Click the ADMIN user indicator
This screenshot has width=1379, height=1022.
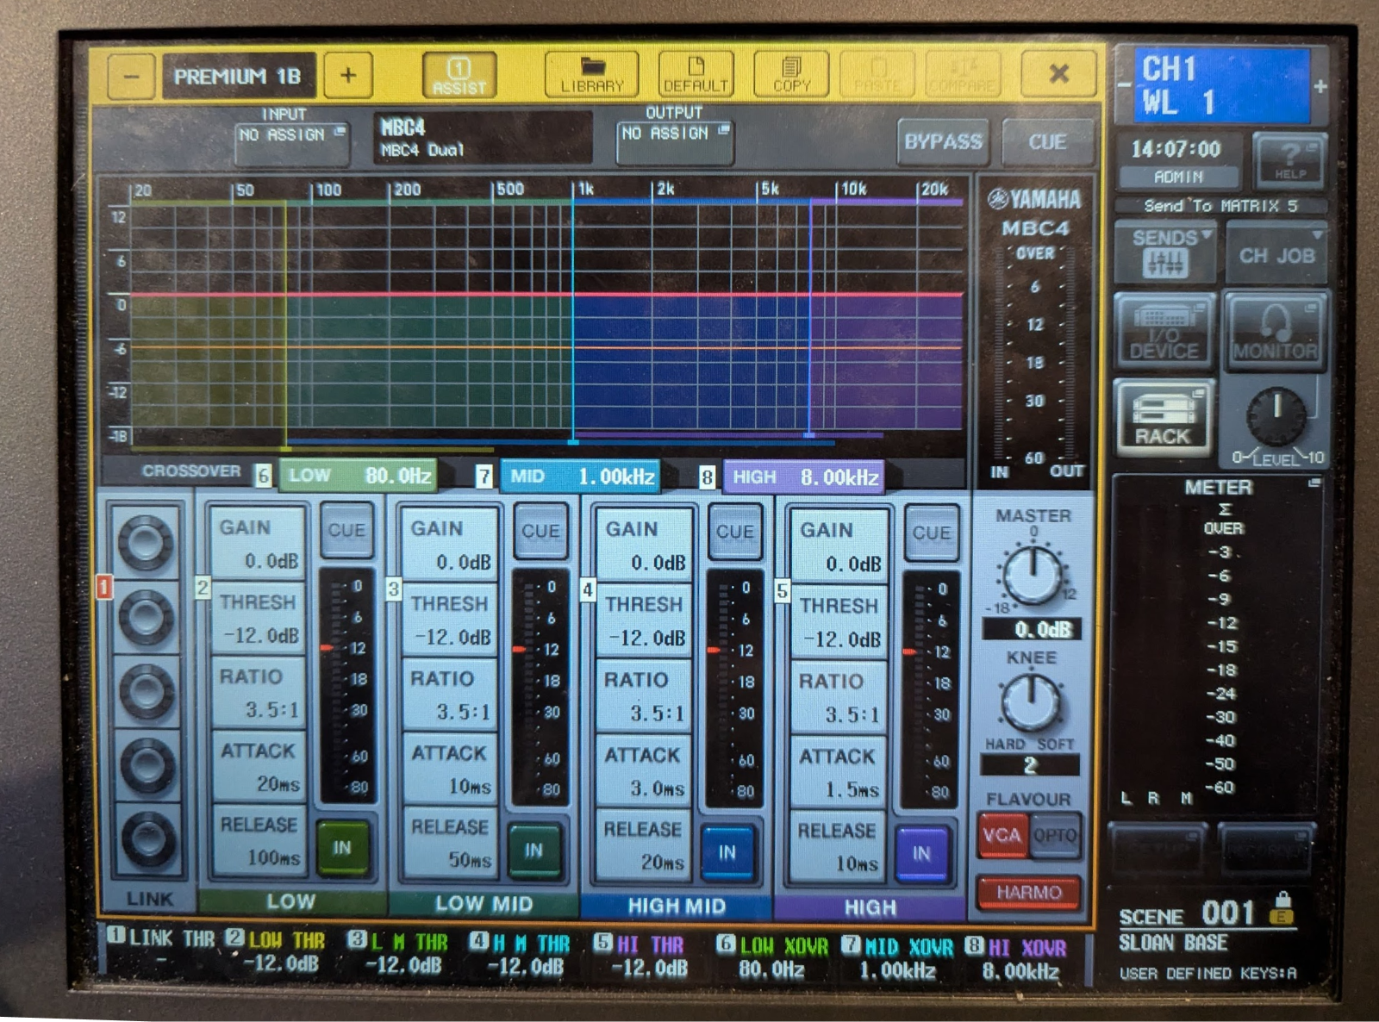point(1178,177)
